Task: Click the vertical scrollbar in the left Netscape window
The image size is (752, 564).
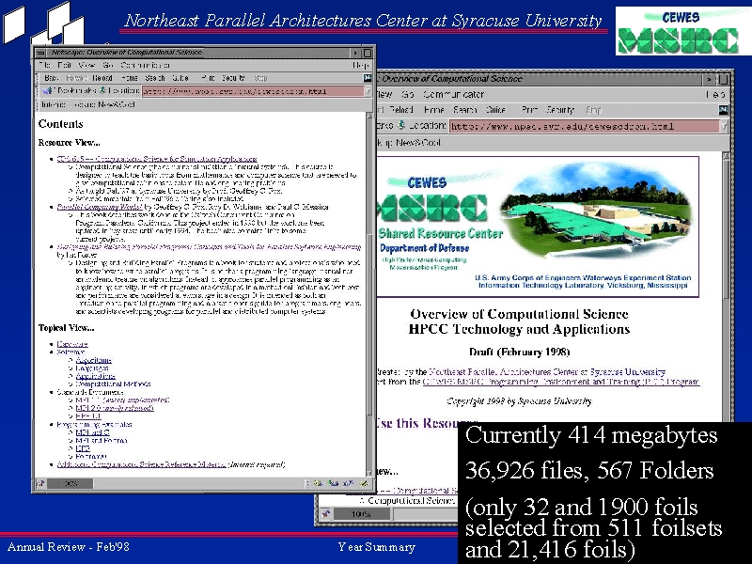Action: click(369, 293)
